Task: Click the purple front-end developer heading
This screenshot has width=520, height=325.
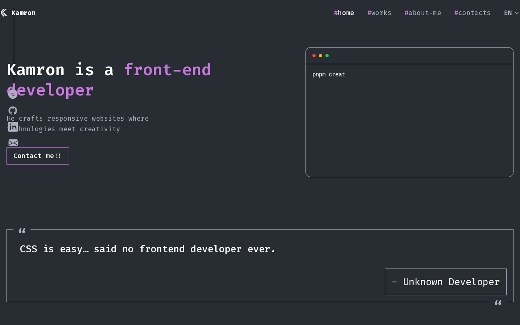Action: point(167,70)
